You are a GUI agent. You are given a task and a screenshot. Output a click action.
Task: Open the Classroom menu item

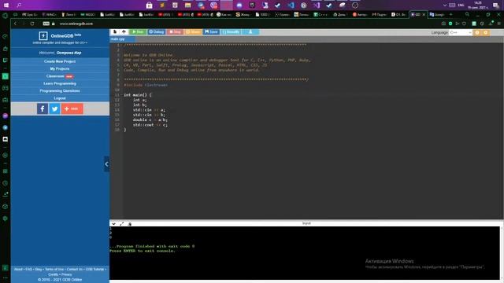coord(60,76)
